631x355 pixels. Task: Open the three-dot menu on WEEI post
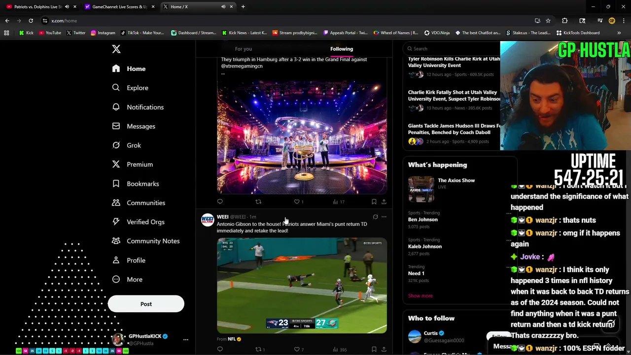[x=384, y=217]
